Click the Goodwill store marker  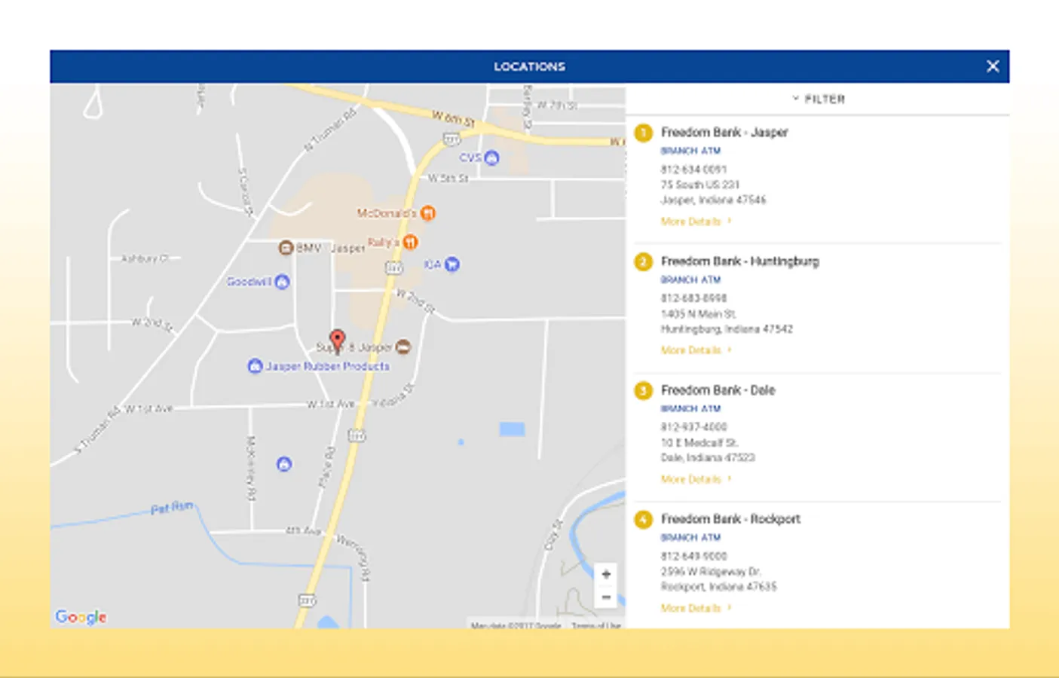(x=282, y=282)
